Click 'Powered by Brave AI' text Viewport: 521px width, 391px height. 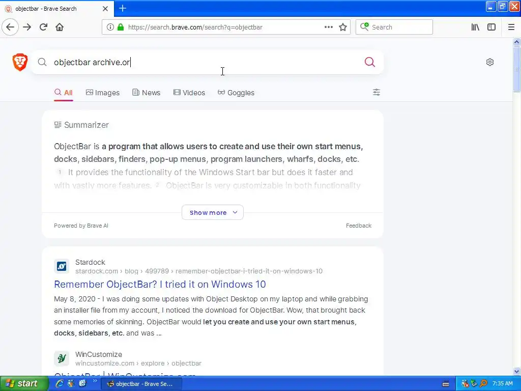coord(81,226)
